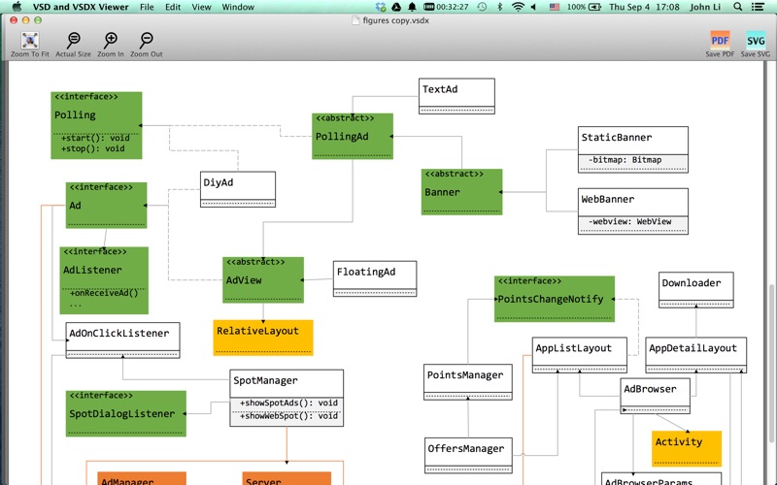
Task: Click the Time Machine clock icon
Action: [x=483, y=7]
